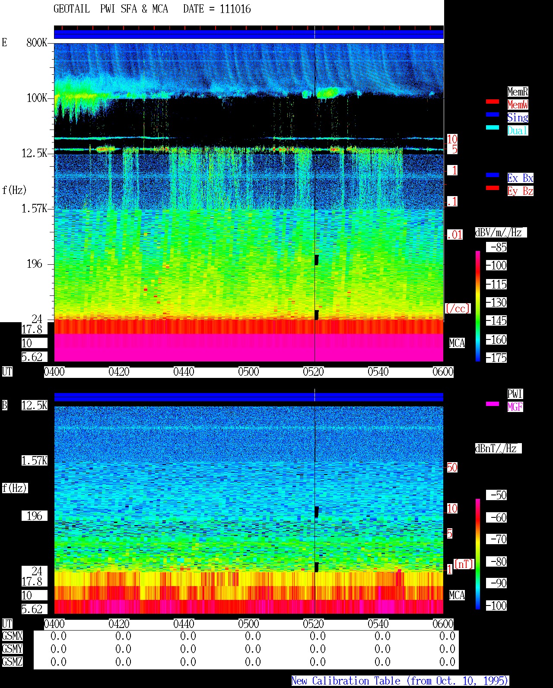
Task: Click the cyan Dual legend swatch
Action: tap(493, 127)
